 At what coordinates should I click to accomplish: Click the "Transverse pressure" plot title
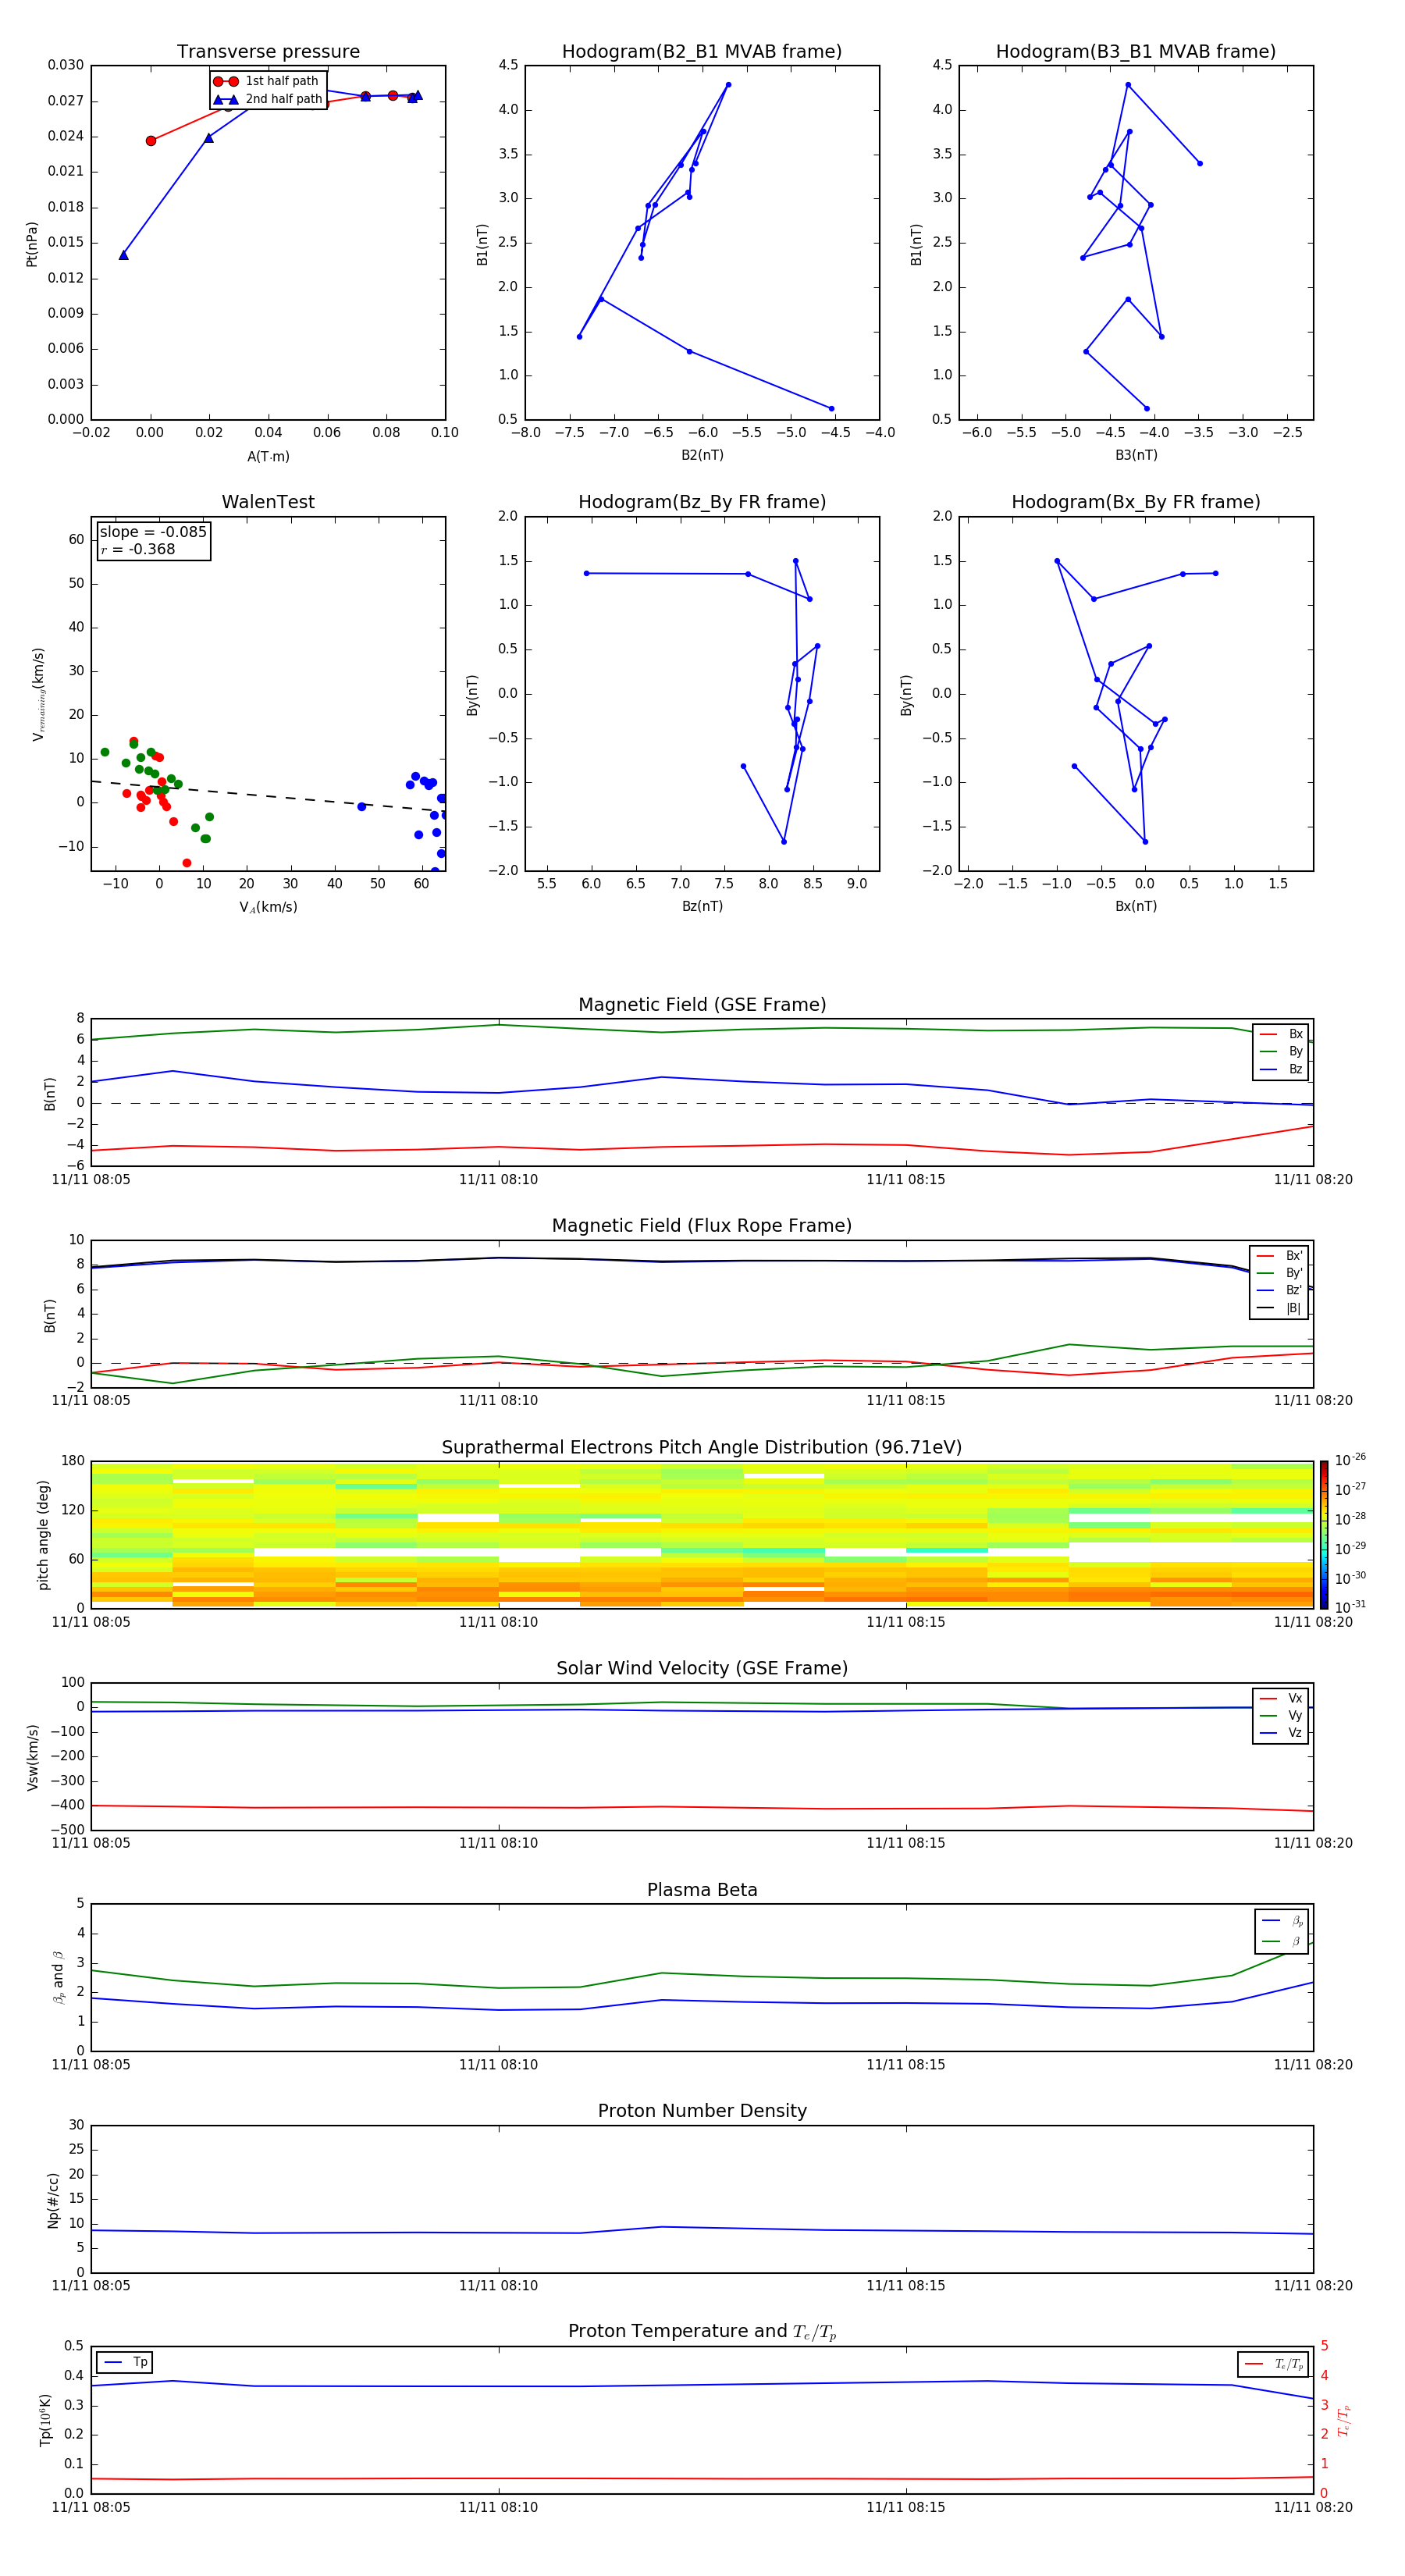(268, 52)
